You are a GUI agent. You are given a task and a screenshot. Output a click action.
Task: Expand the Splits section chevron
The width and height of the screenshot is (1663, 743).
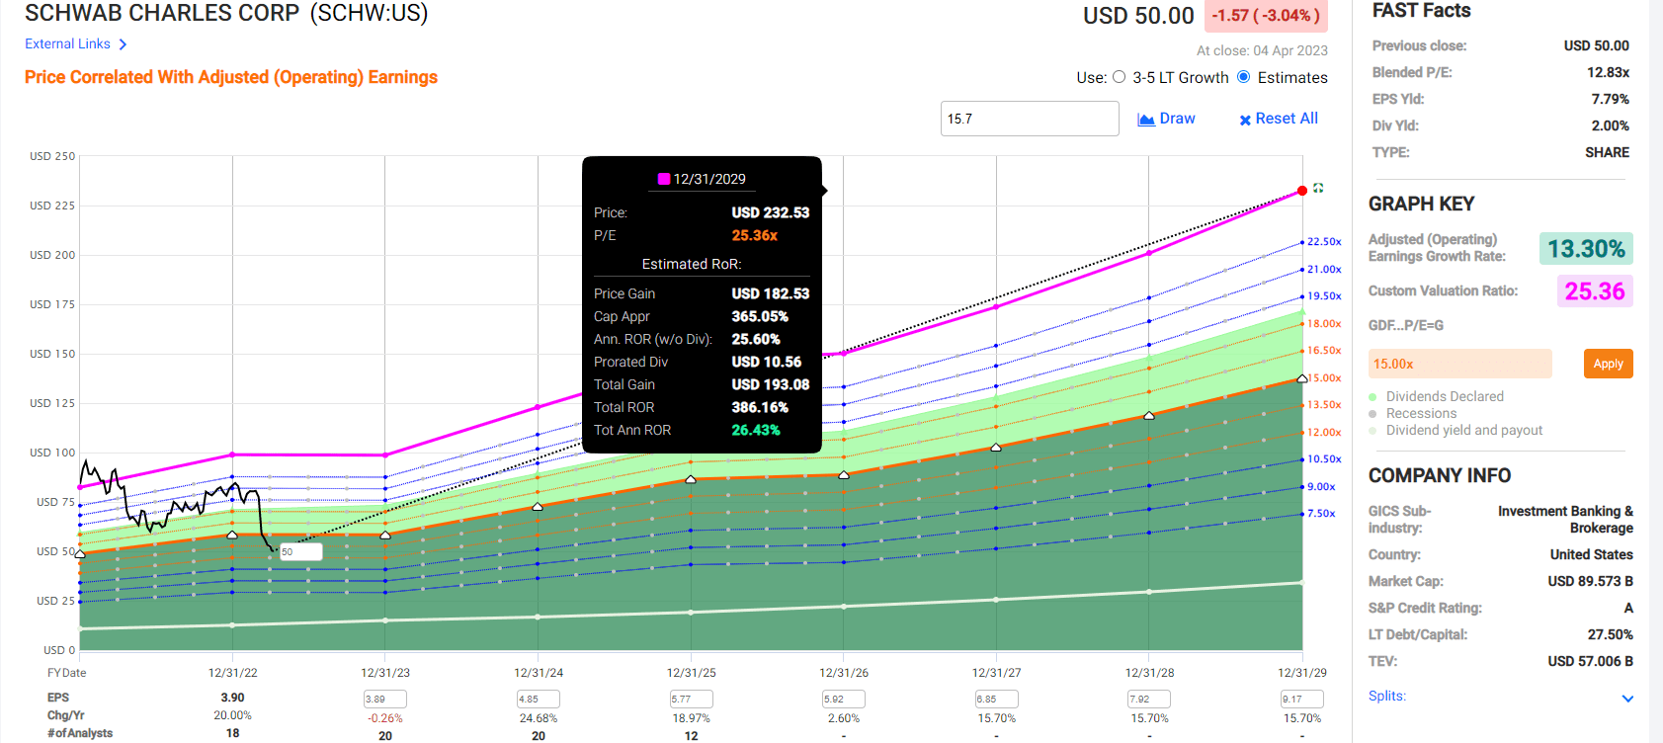coord(1627,699)
